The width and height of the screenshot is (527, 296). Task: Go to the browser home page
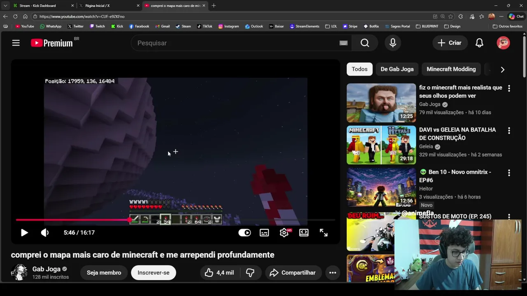click(25, 16)
